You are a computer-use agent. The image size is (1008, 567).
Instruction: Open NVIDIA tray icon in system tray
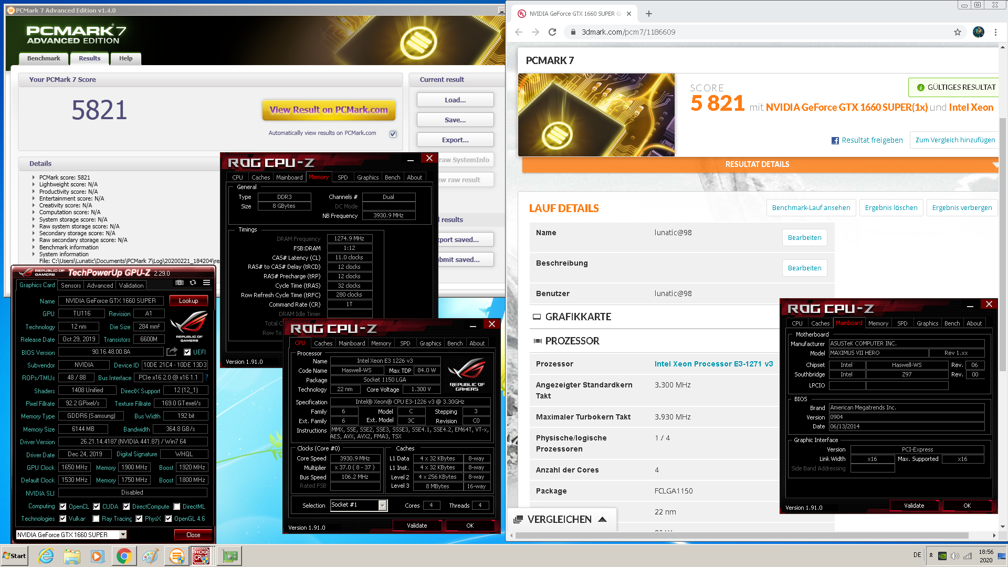pyautogui.click(x=942, y=556)
